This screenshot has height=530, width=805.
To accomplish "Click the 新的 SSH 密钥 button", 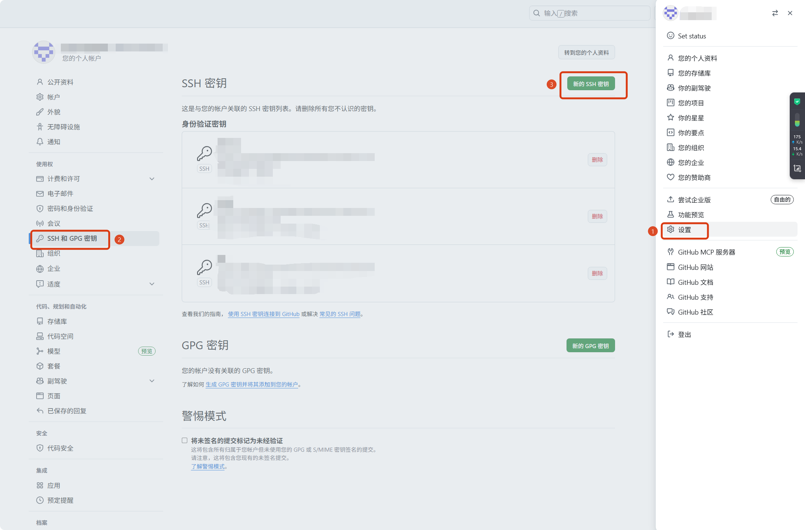I will 591,84.
